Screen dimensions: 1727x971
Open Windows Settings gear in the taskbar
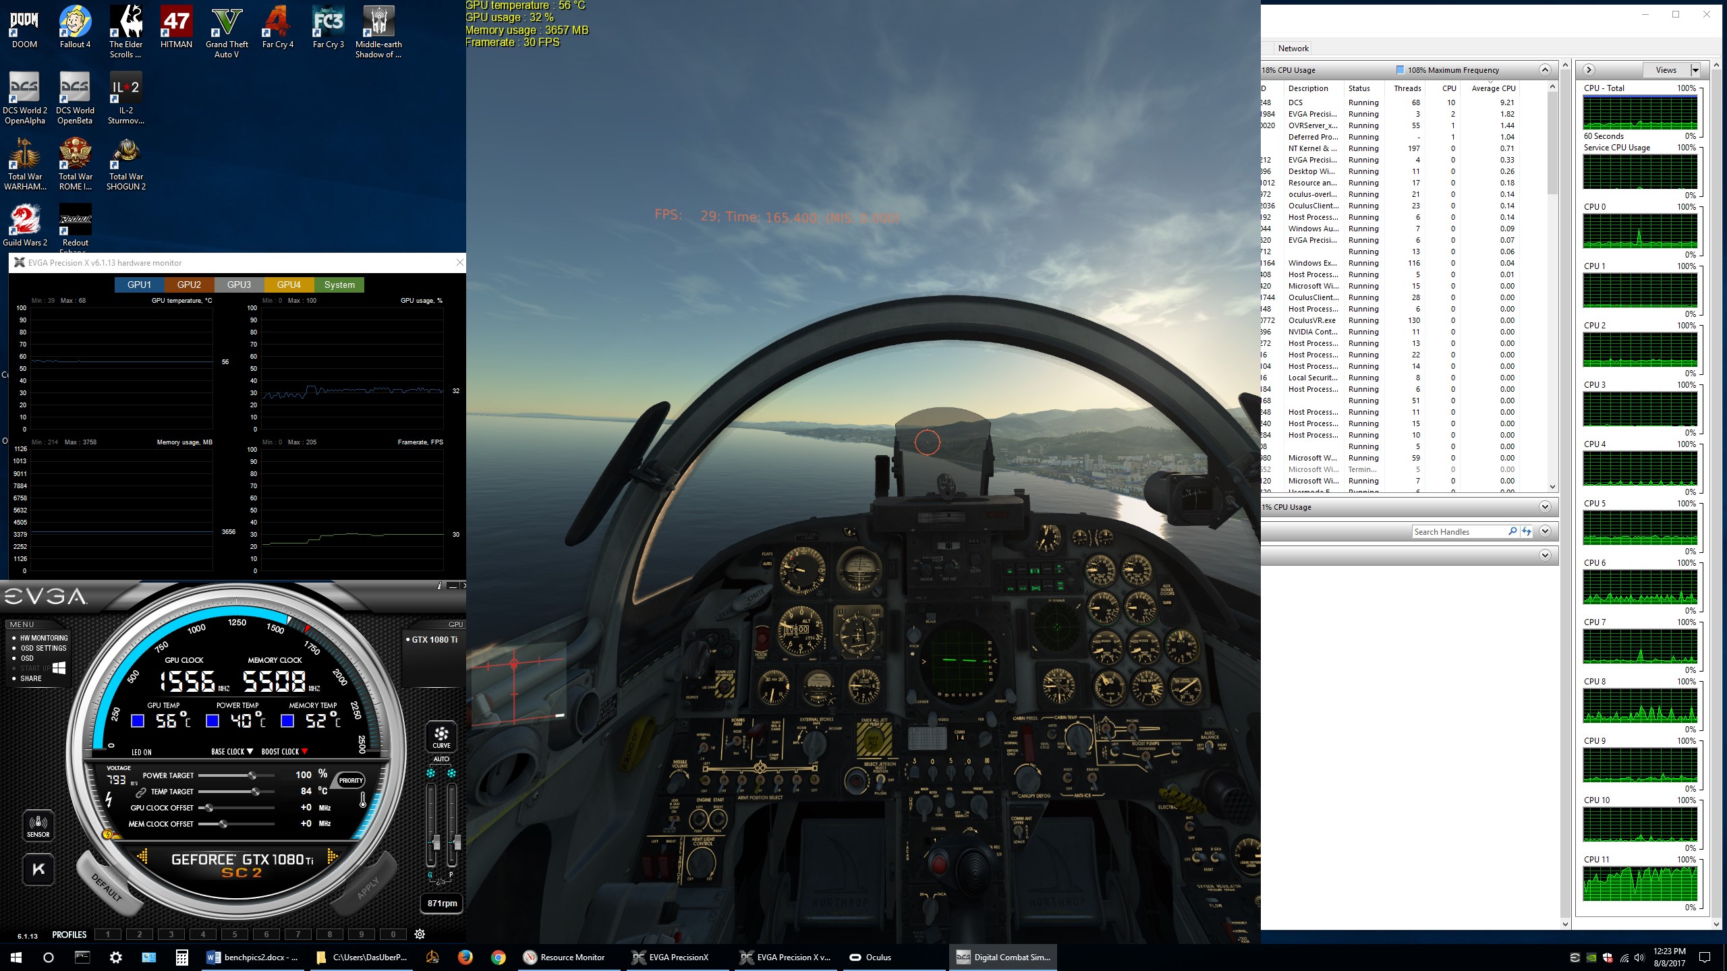pyautogui.click(x=116, y=957)
